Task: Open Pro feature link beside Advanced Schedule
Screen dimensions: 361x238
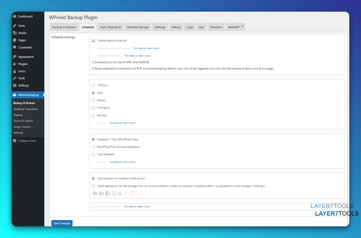Action: pos(137,56)
